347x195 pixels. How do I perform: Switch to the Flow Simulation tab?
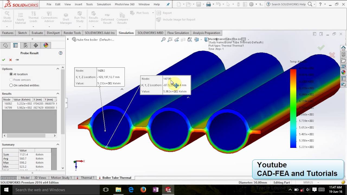pos(178,33)
